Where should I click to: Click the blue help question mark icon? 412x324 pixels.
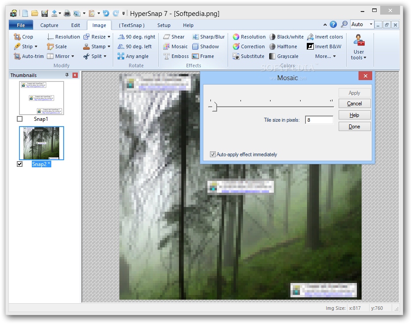tap(333, 24)
